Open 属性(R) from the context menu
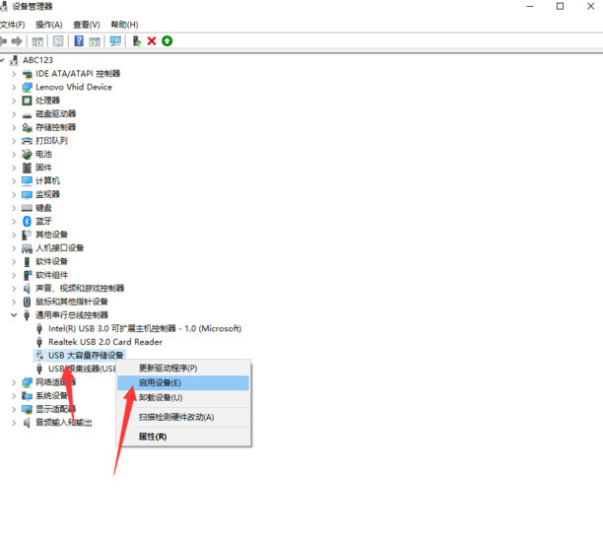Screen dimensions: 603x542 tap(153, 436)
